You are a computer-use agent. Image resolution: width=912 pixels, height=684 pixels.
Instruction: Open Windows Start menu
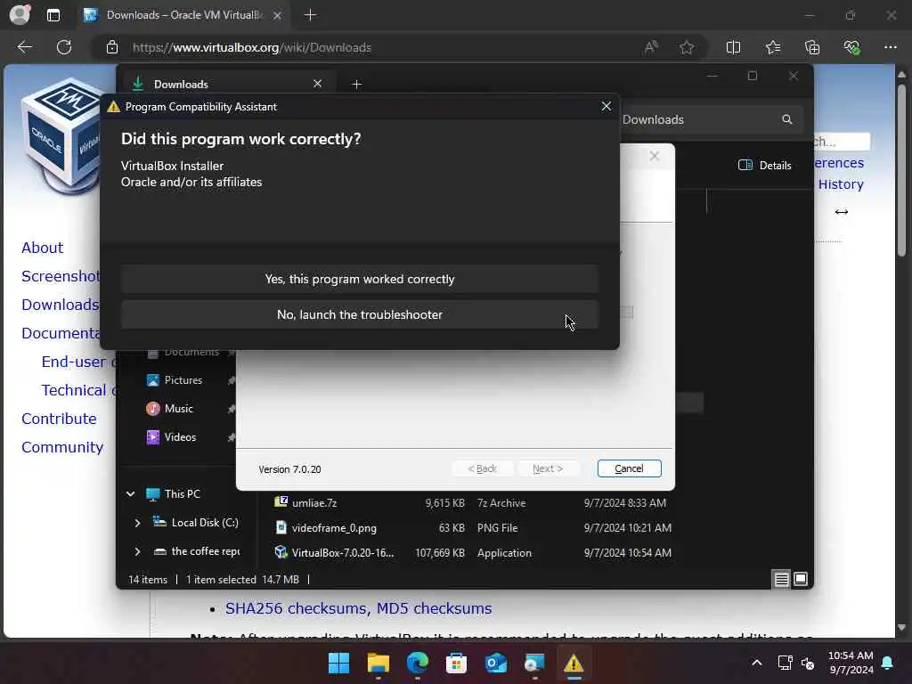click(338, 663)
